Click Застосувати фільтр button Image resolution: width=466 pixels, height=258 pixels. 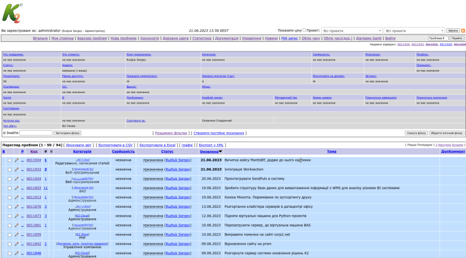coord(67,133)
